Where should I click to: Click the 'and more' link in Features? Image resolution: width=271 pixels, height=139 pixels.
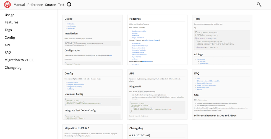tap(135, 59)
